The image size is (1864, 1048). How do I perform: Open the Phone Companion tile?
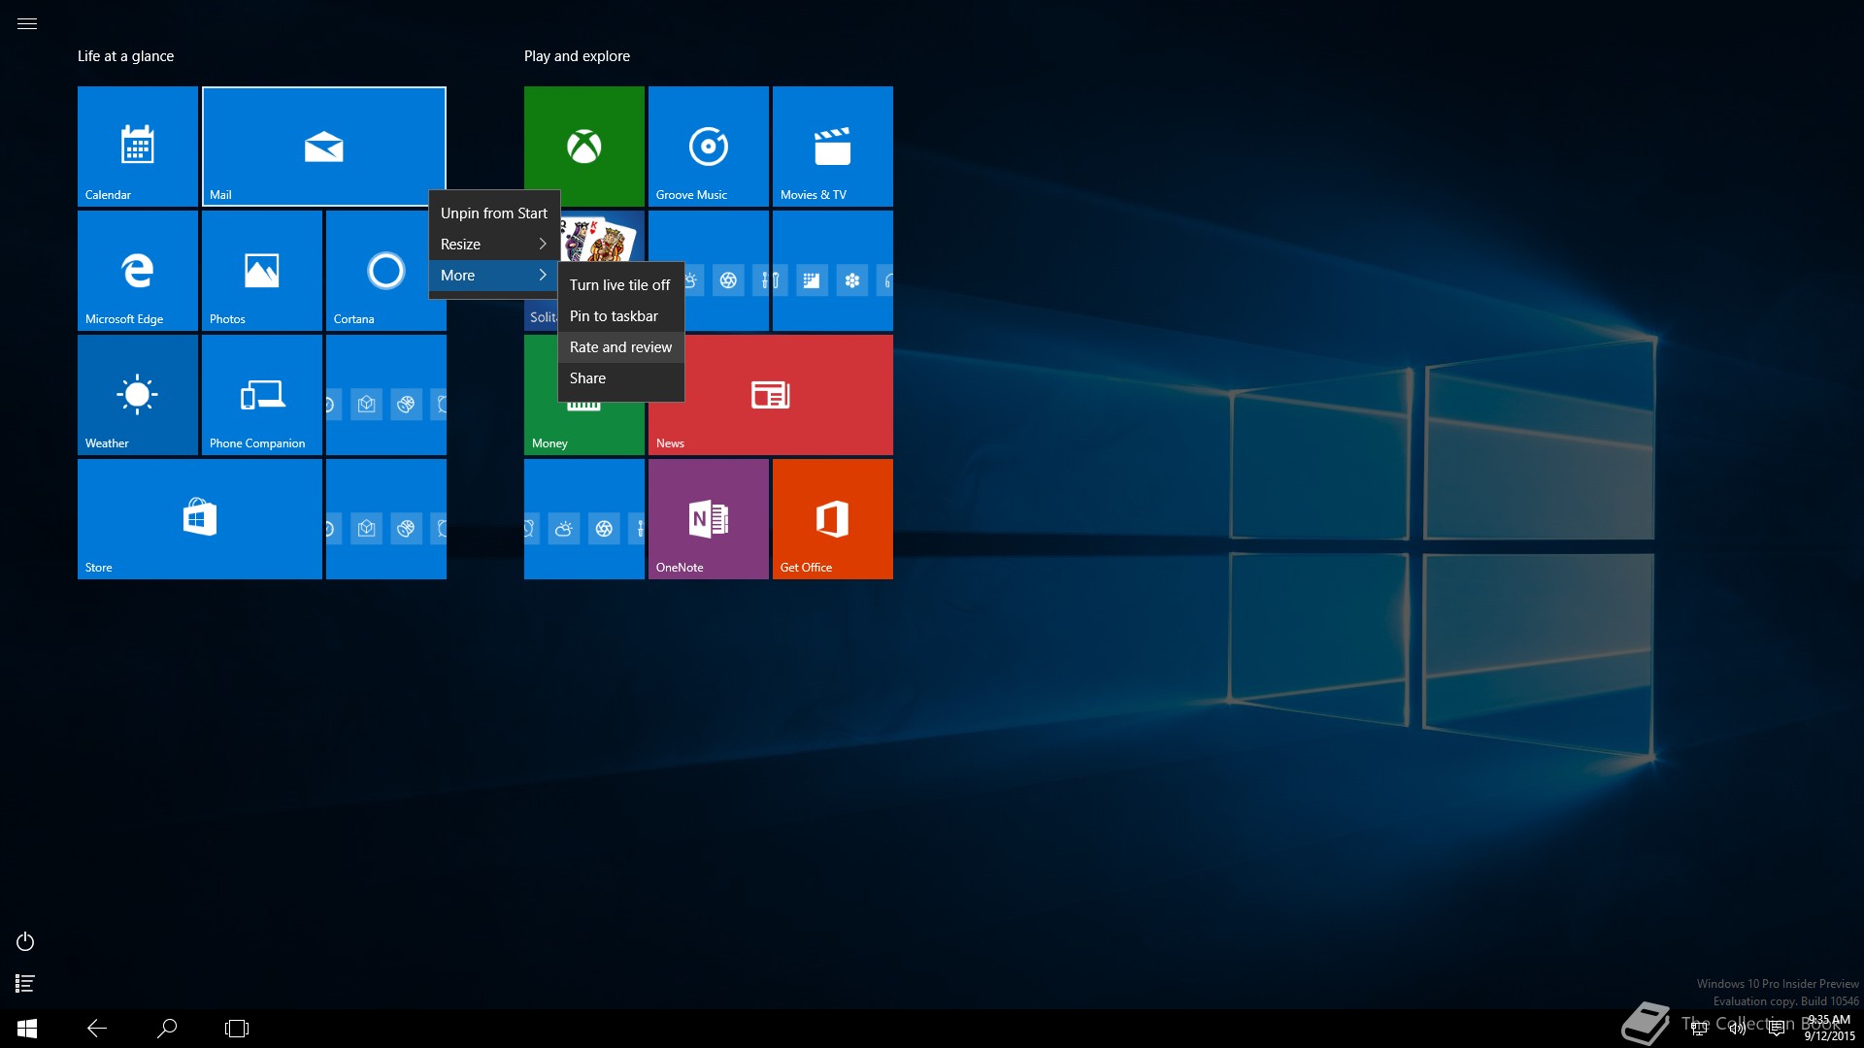coord(262,395)
